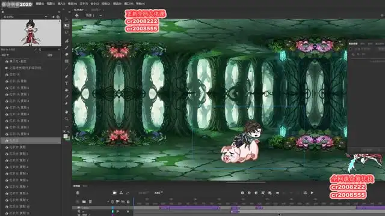
Task: Pin the current library icon
Action: (x=53, y=17)
